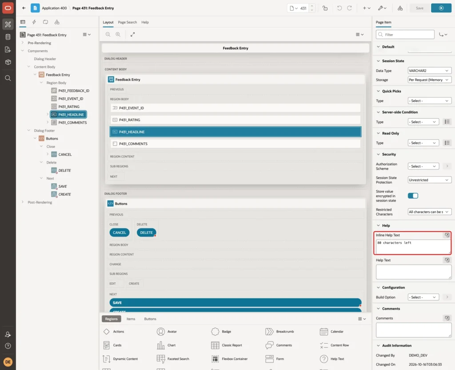Open the Shared Components tab in the left pane
455x370 pixels.
57,22
